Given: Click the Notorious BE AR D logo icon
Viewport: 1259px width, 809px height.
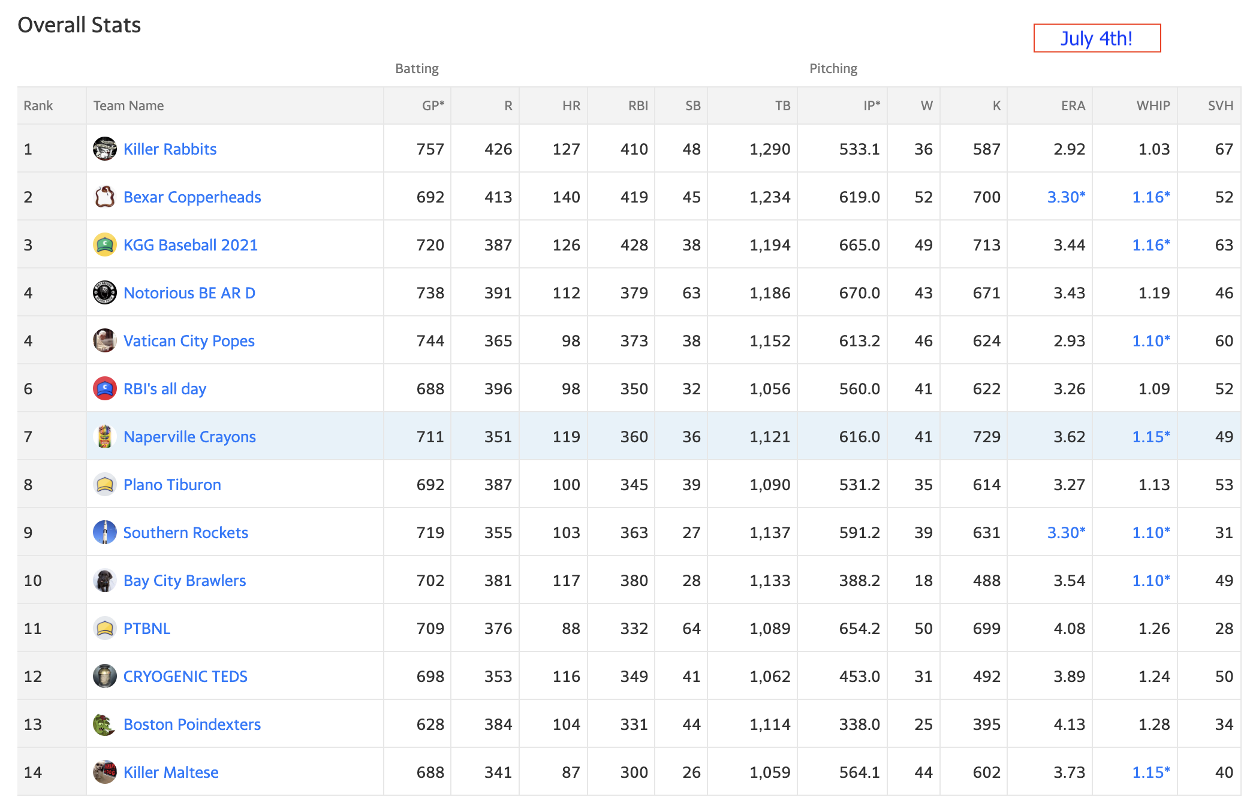Looking at the screenshot, I should (105, 292).
